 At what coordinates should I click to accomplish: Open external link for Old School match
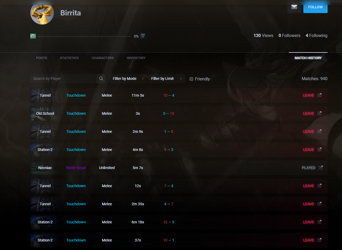[x=320, y=113]
